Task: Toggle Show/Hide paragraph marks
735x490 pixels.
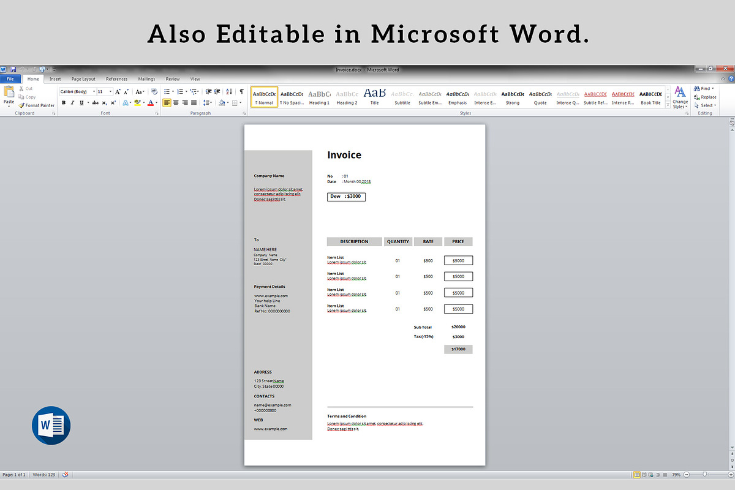Action: [x=241, y=91]
